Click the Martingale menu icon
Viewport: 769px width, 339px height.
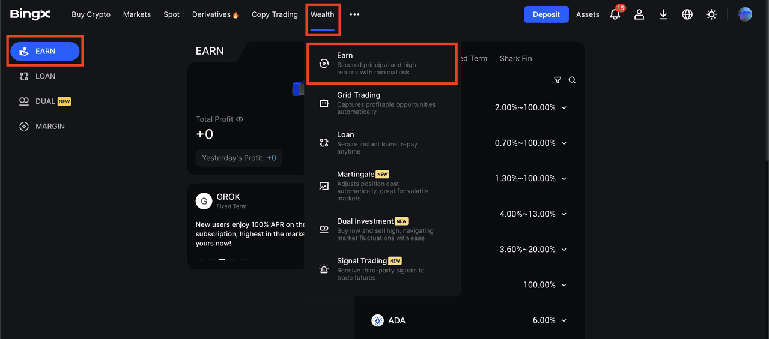coord(324,186)
